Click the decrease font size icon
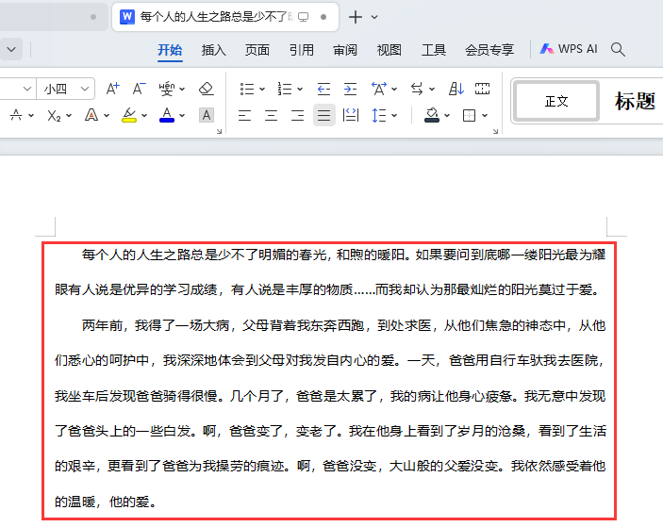This screenshot has height=527, width=663. tap(139, 89)
